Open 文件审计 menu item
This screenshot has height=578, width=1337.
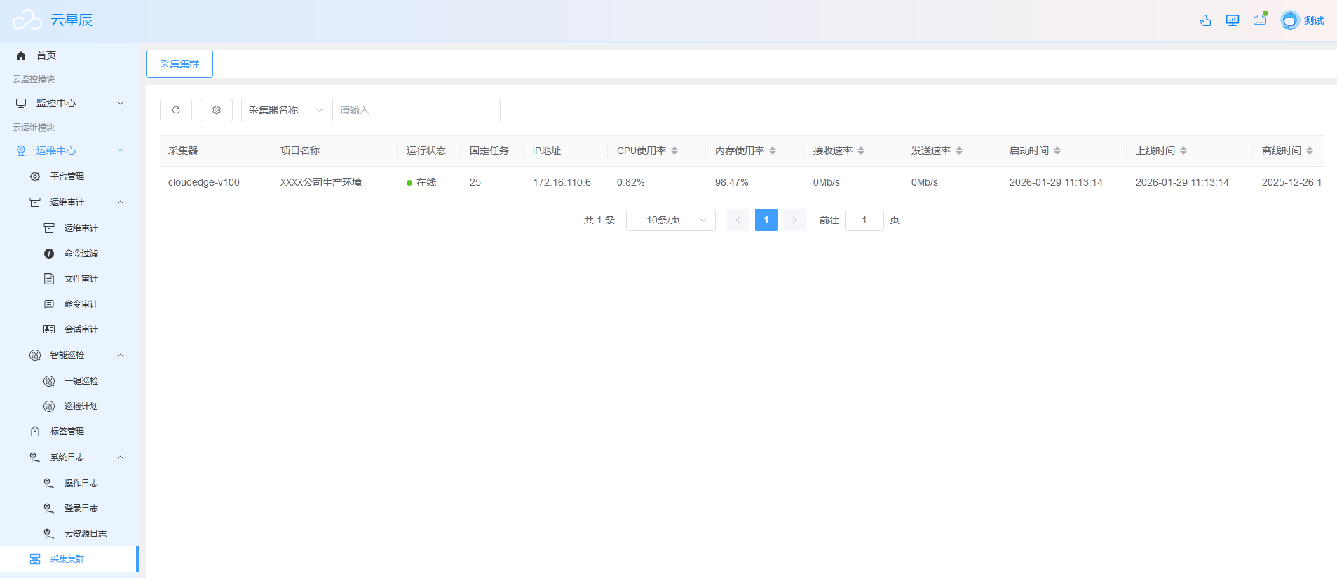(x=81, y=279)
